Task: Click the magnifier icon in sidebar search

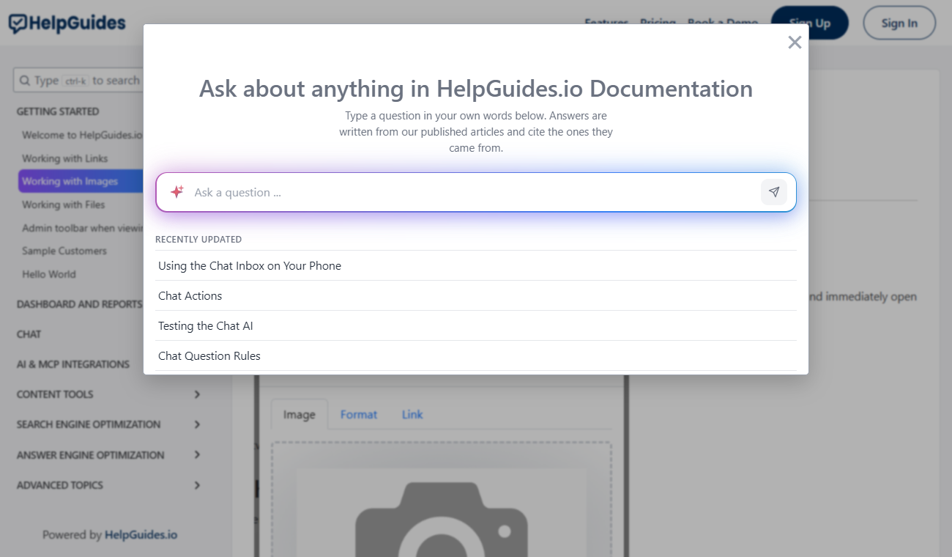Action: coord(25,81)
